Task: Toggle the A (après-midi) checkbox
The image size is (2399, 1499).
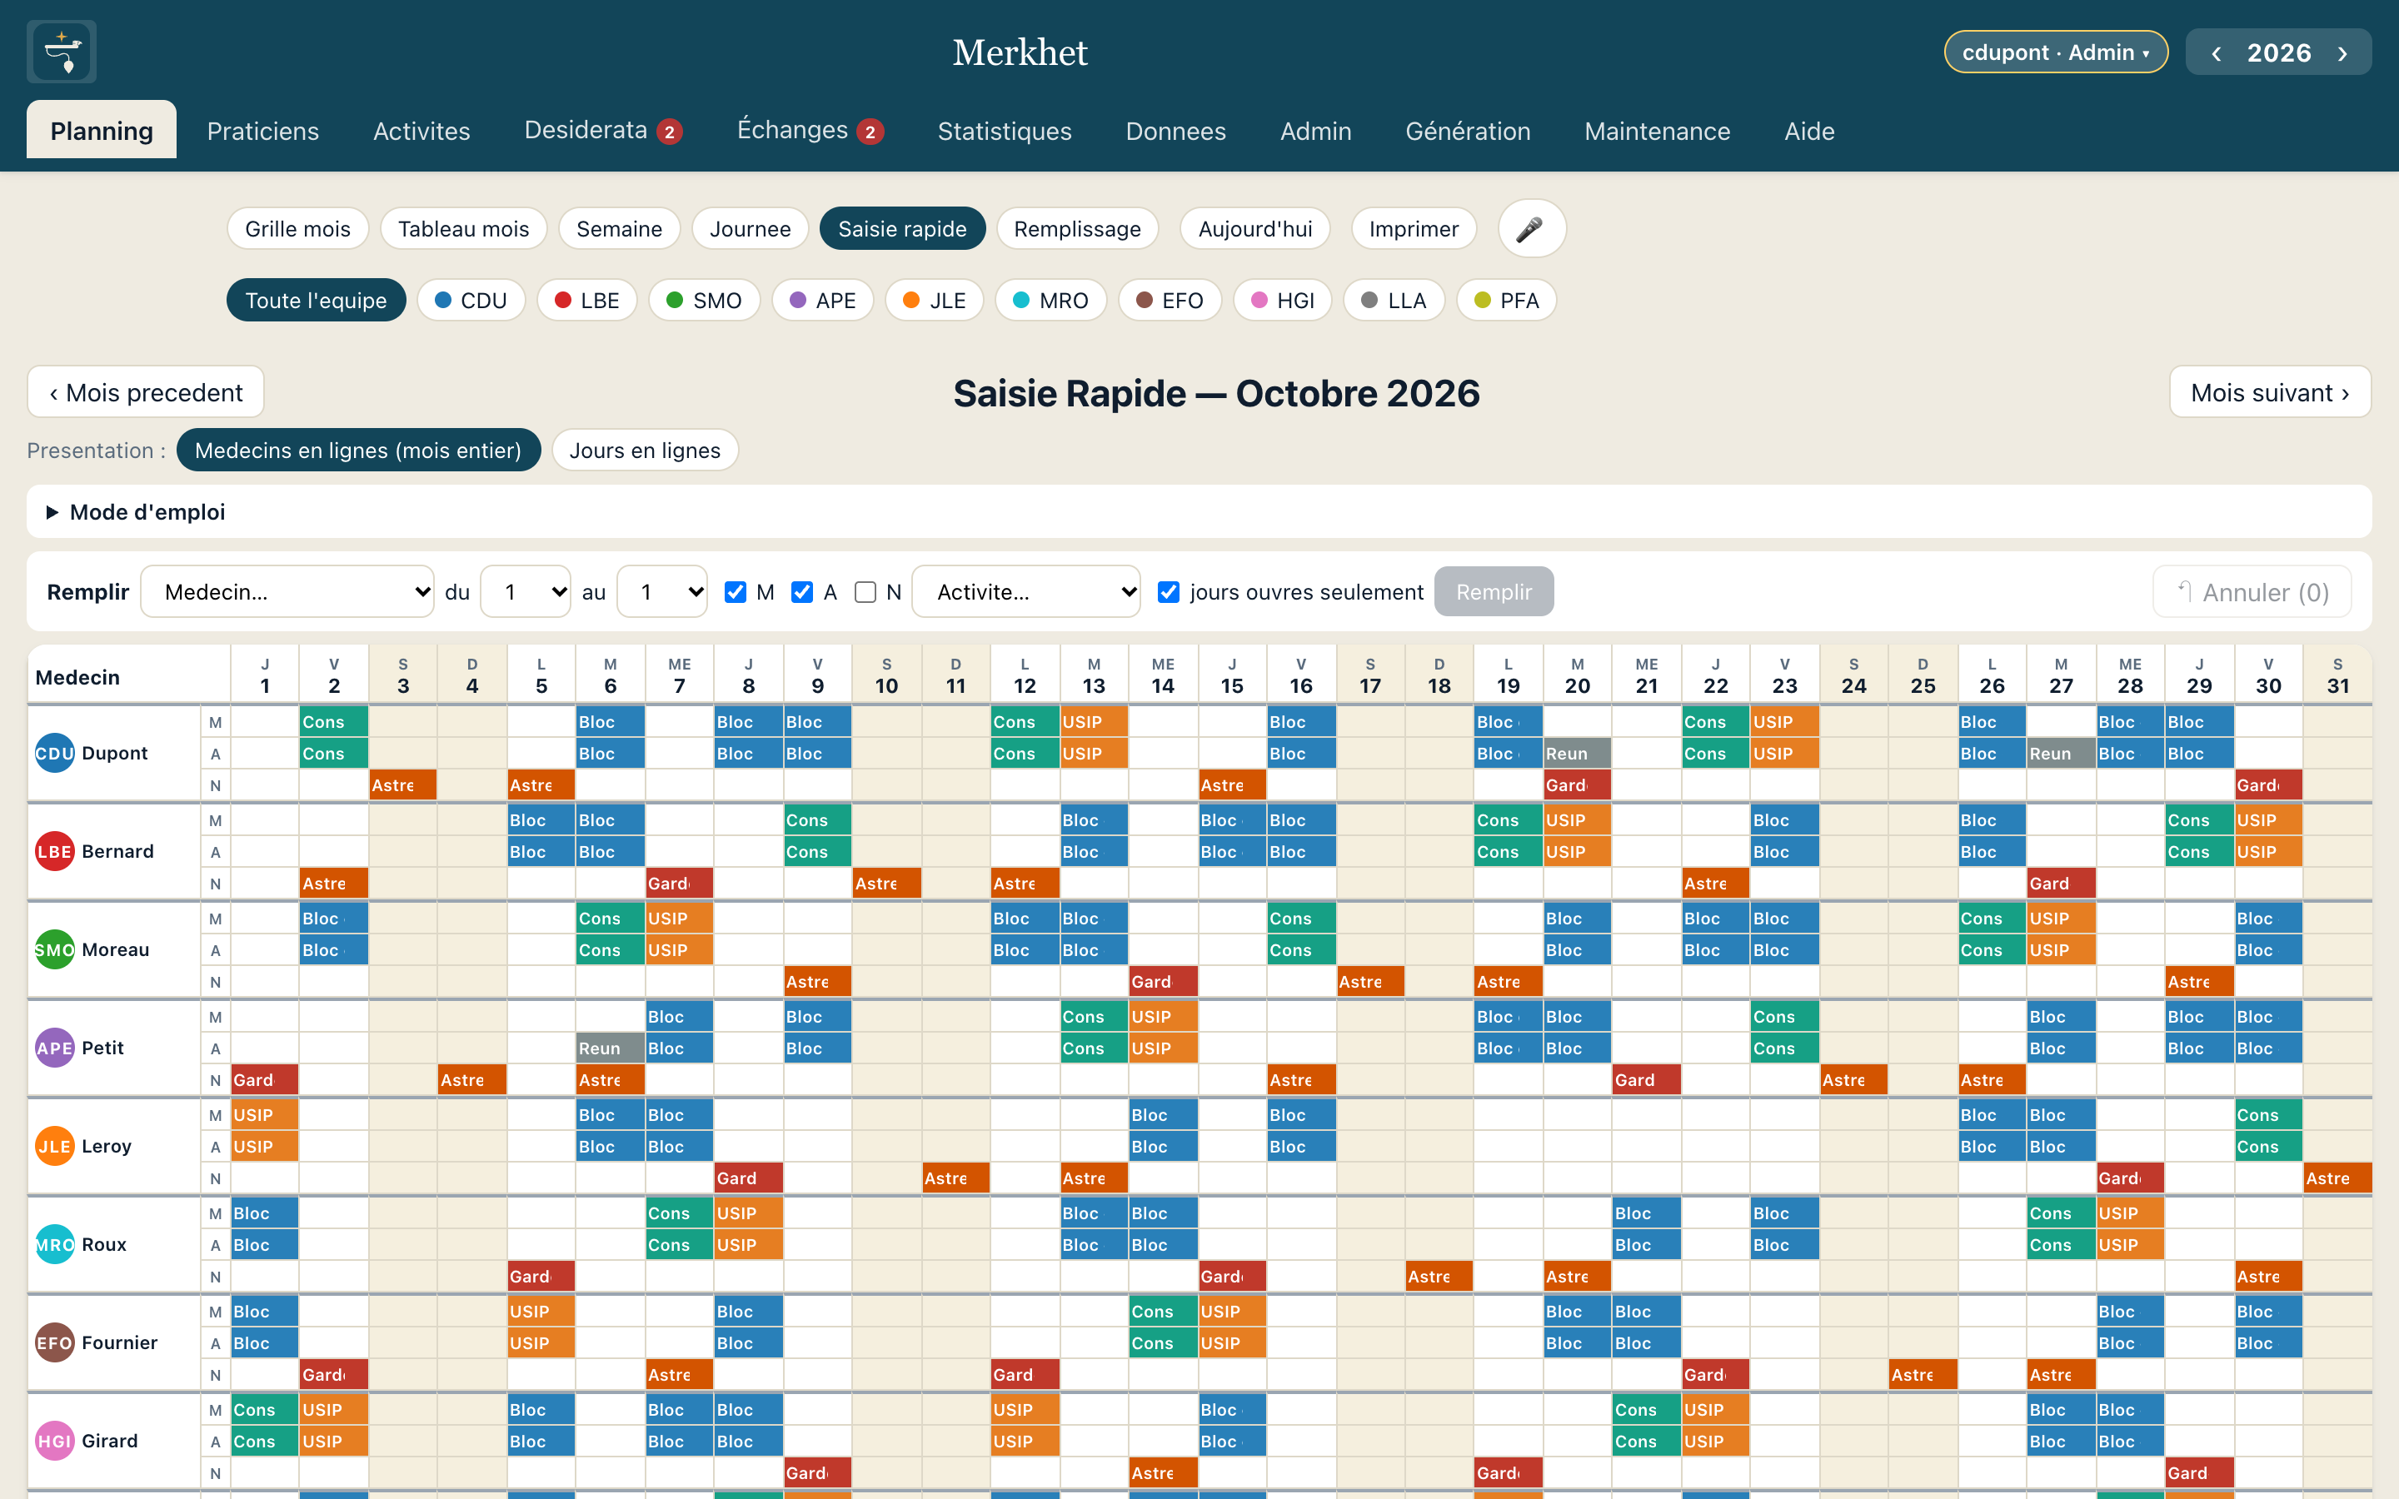Action: coord(802,592)
